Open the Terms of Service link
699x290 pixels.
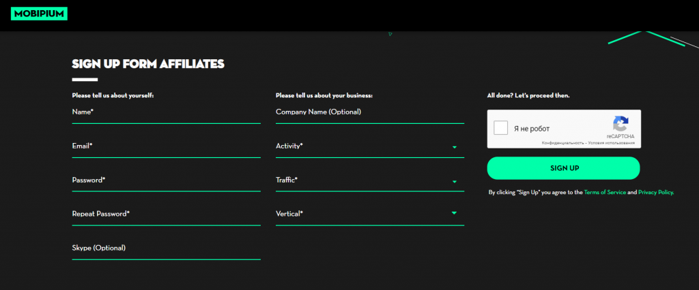coord(605,193)
